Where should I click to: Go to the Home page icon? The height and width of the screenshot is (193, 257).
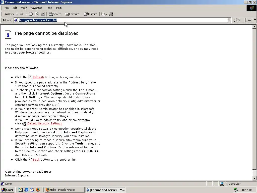coord(43,14)
